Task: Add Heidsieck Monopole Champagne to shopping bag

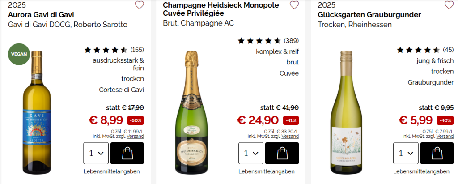Action: point(282,153)
